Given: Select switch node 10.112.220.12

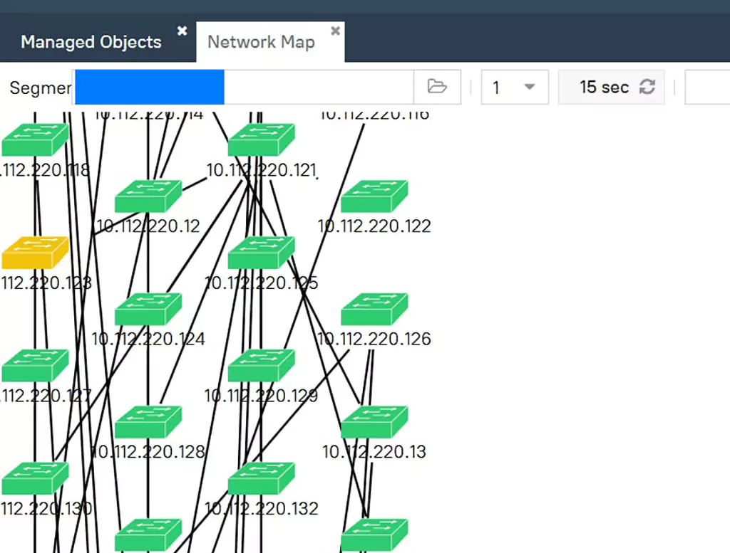Looking at the screenshot, I should (x=148, y=196).
